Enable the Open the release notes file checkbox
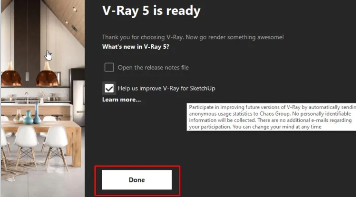 point(109,67)
